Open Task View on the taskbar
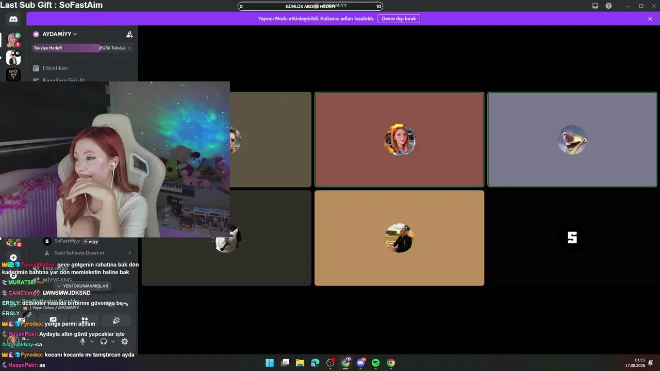The image size is (660, 371). tap(285, 363)
